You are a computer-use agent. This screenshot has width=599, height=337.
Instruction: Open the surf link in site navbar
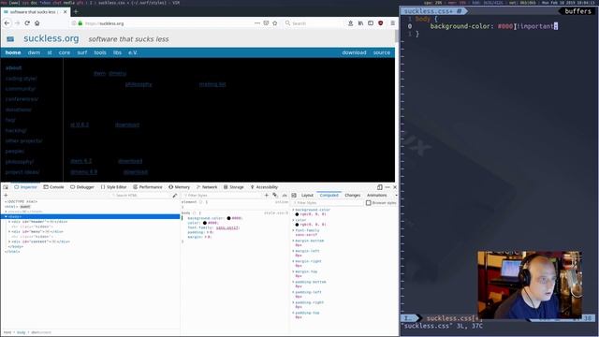(82, 52)
